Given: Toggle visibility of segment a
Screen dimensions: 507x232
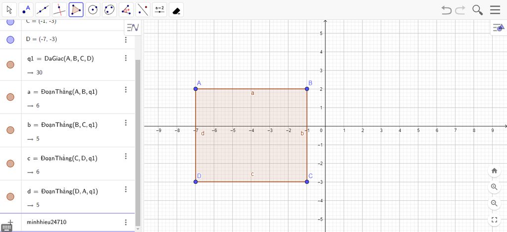Looking at the screenshot, I should (10, 97).
